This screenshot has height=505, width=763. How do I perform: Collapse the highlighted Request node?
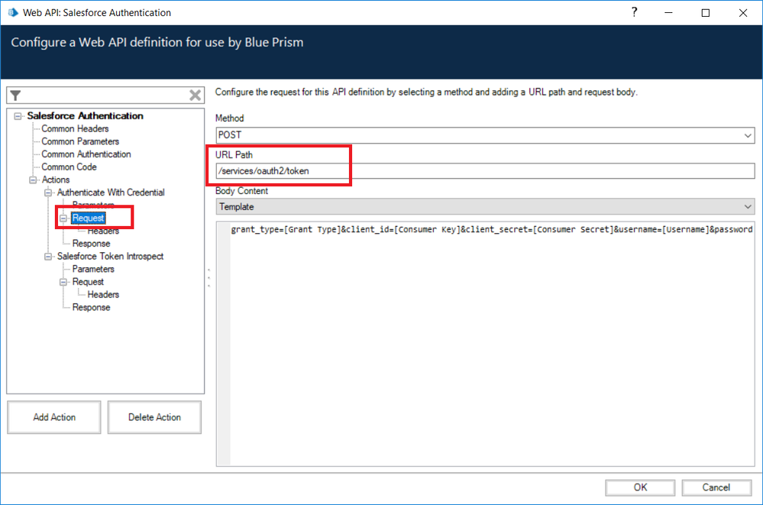tap(63, 219)
